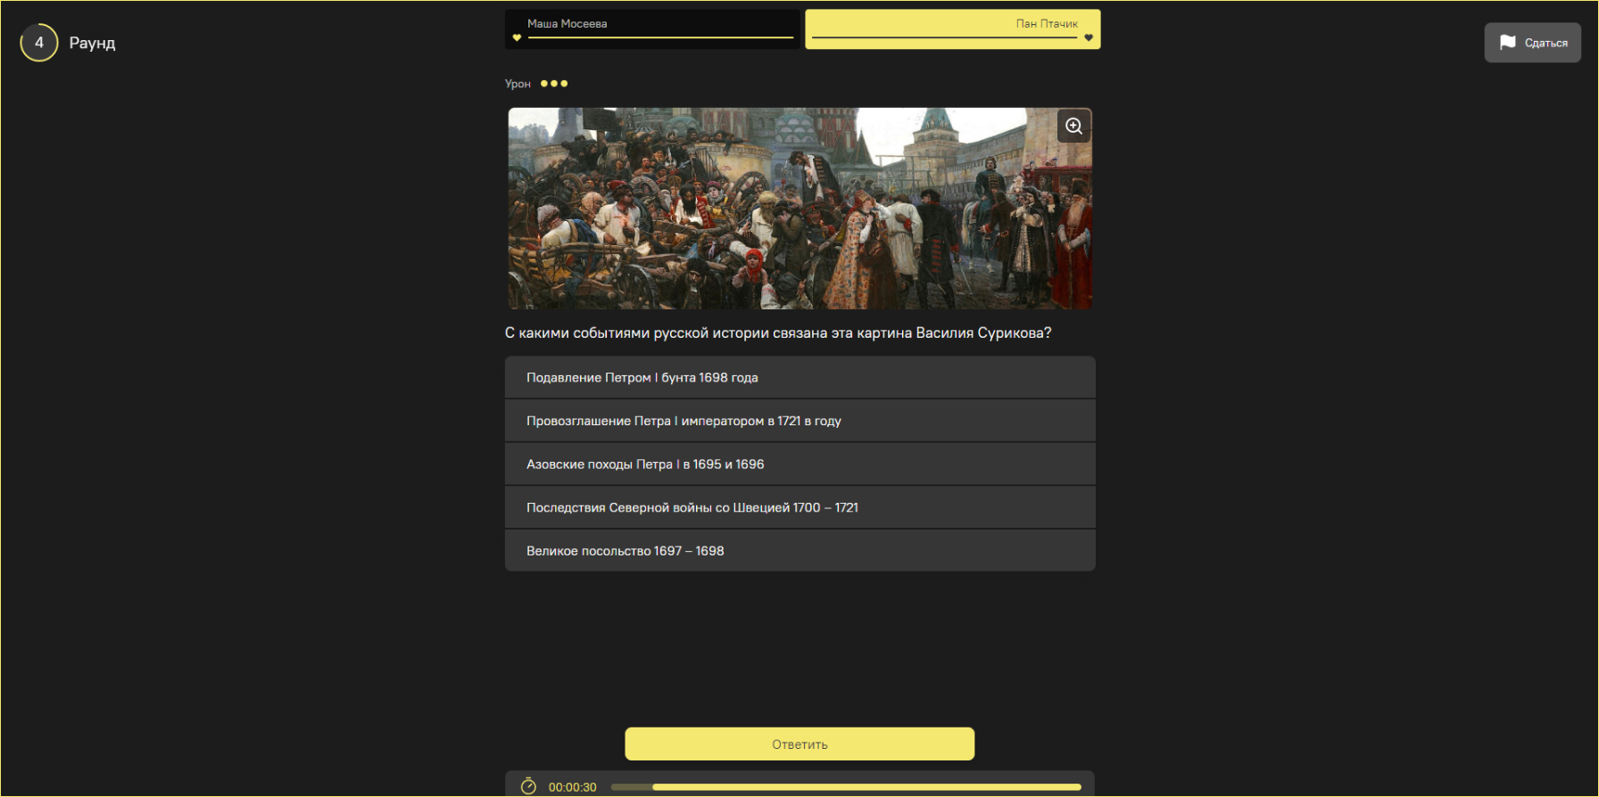Click the question text about Василия Сурикова
Viewport: 1599px width, 797px height.
[x=778, y=333]
